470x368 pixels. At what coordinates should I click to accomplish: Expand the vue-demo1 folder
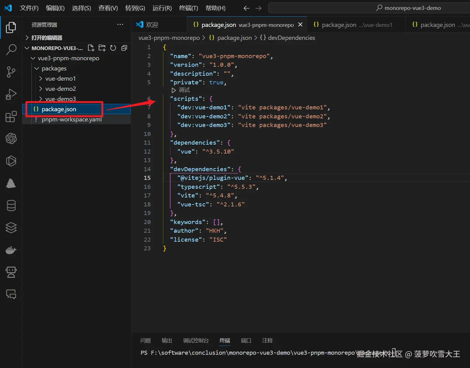tap(60, 78)
